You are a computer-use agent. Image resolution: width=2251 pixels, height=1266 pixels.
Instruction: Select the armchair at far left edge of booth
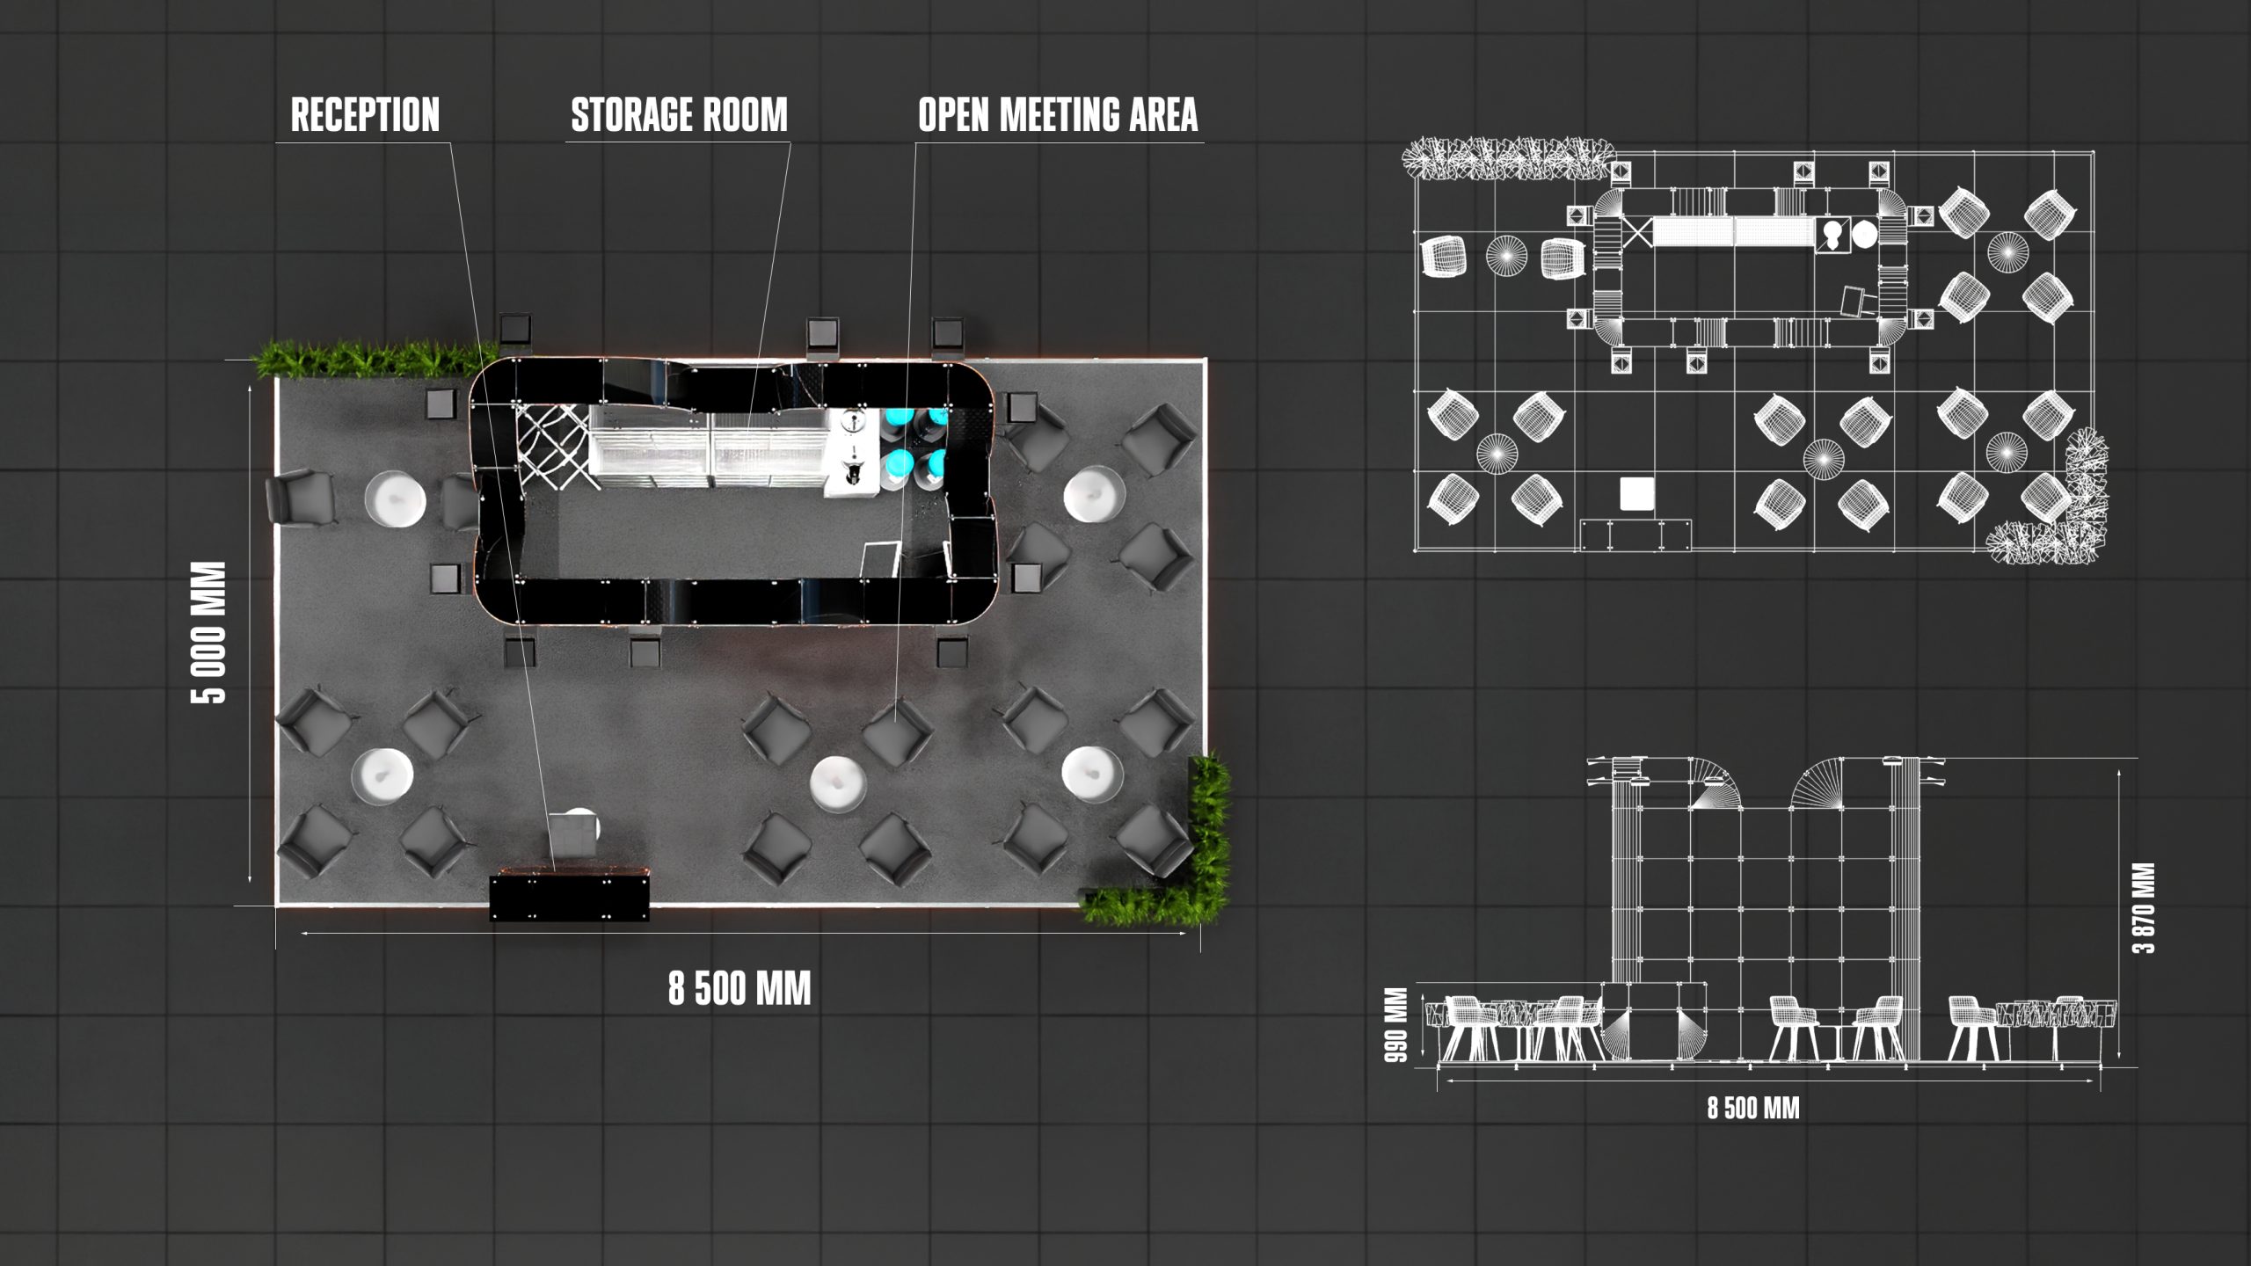pos(302,498)
